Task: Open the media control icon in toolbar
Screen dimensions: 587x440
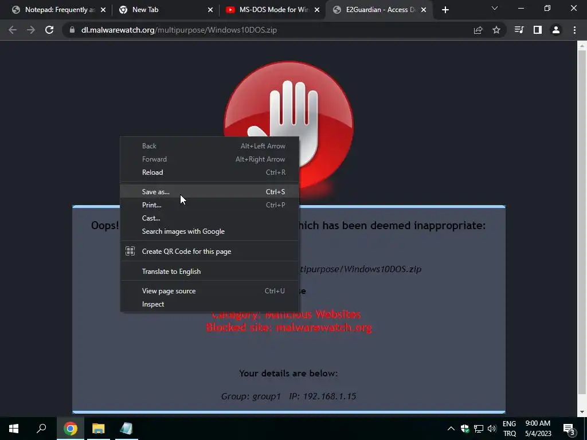Action: (519, 30)
